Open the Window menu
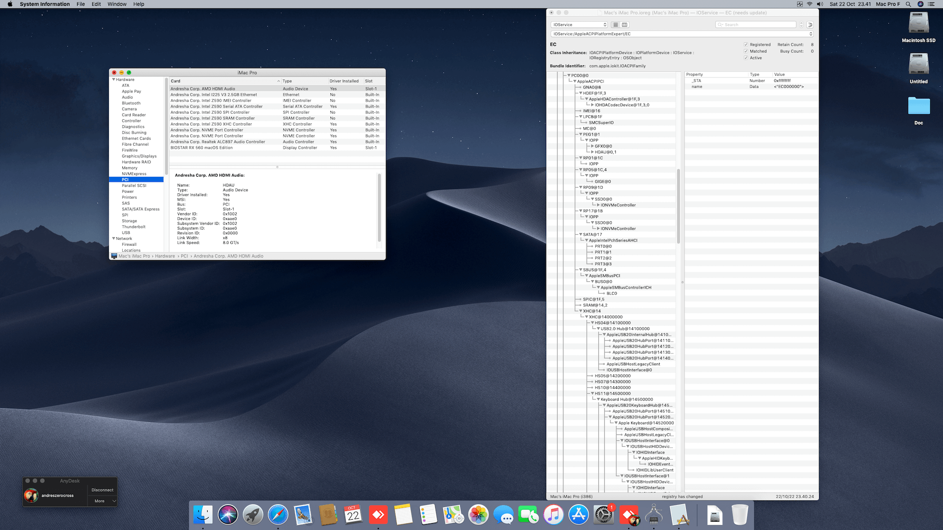This screenshot has height=530, width=943. coord(117,4)
